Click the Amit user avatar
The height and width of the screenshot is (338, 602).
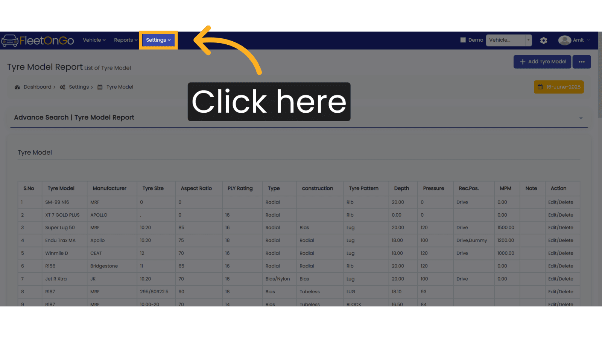[x=564, y=40]
